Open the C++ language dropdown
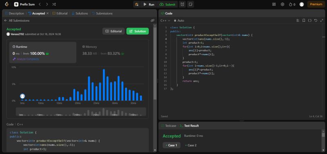This screenshot has height=154, width=327. (166, 20)
